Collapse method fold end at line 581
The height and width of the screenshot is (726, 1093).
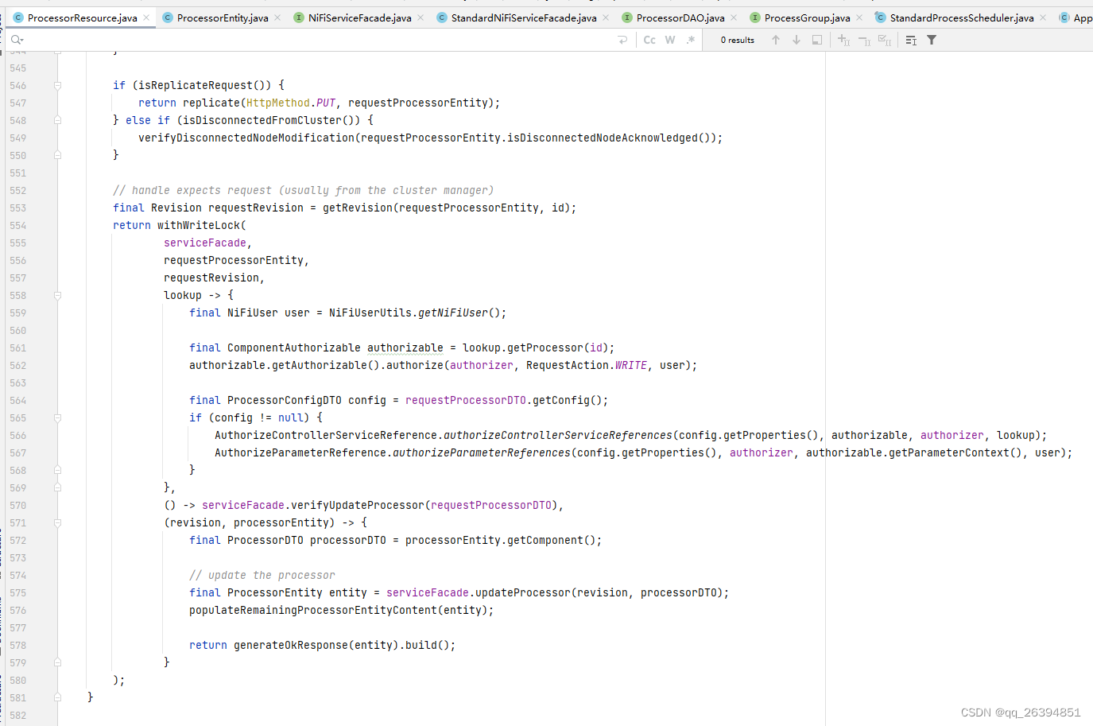click(x=57, y=697)
